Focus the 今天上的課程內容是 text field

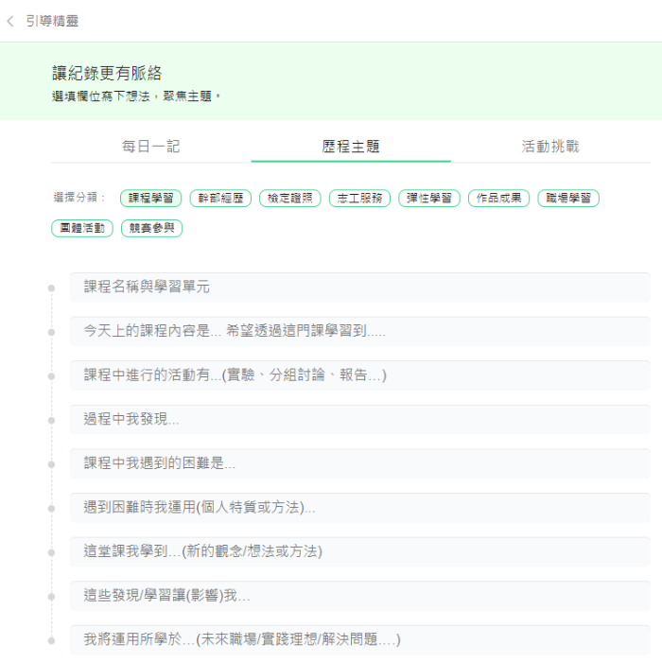(359, 331)
